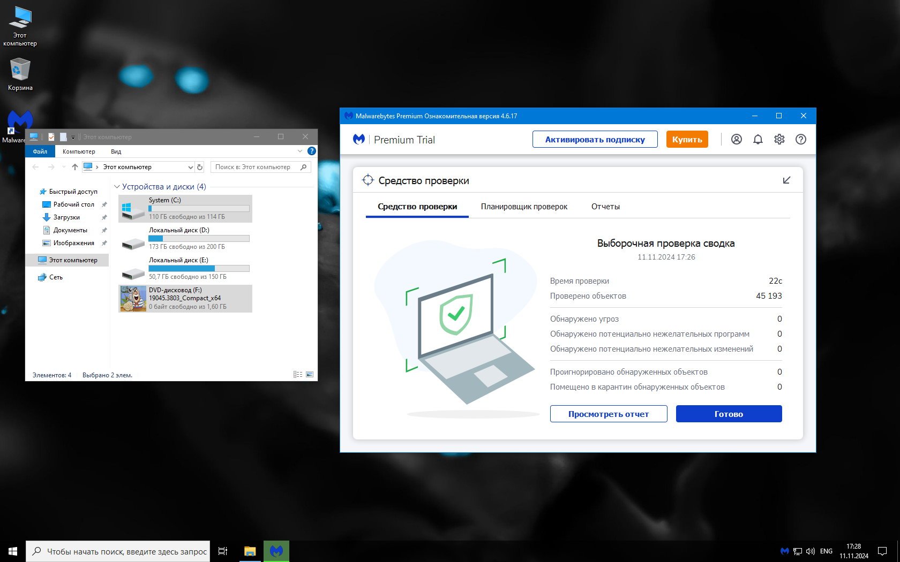Open Документы in the navigation pane

[70, 230]
